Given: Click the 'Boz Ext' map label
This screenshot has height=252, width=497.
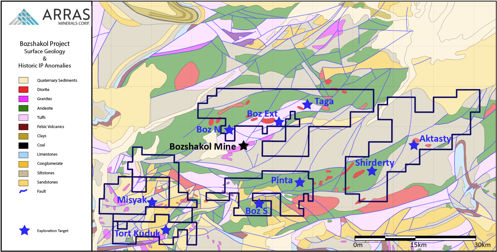Looking at the screenshot, I should [x=262, y=113].
